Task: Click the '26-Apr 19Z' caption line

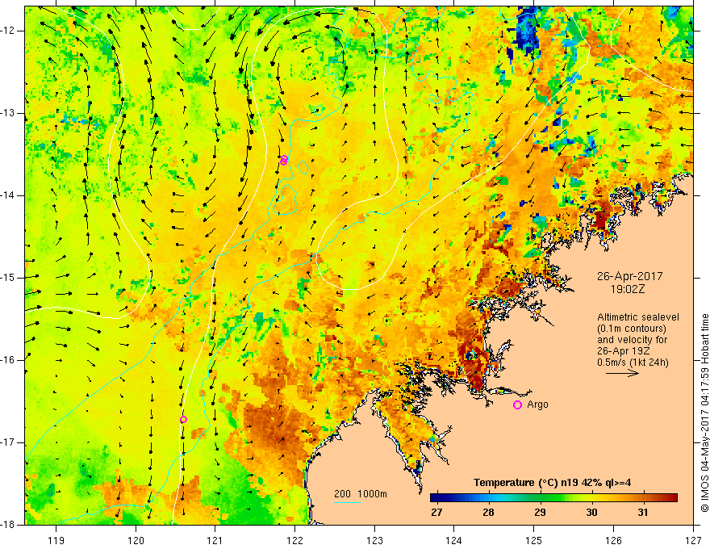Action: coord(623,351)
